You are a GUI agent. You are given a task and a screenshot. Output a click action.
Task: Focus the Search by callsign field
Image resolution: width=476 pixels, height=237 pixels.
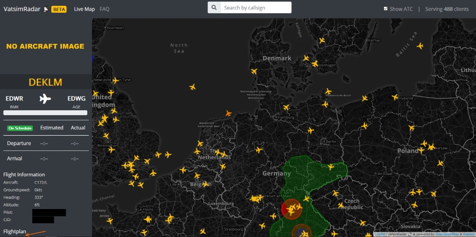coord(256,8)
